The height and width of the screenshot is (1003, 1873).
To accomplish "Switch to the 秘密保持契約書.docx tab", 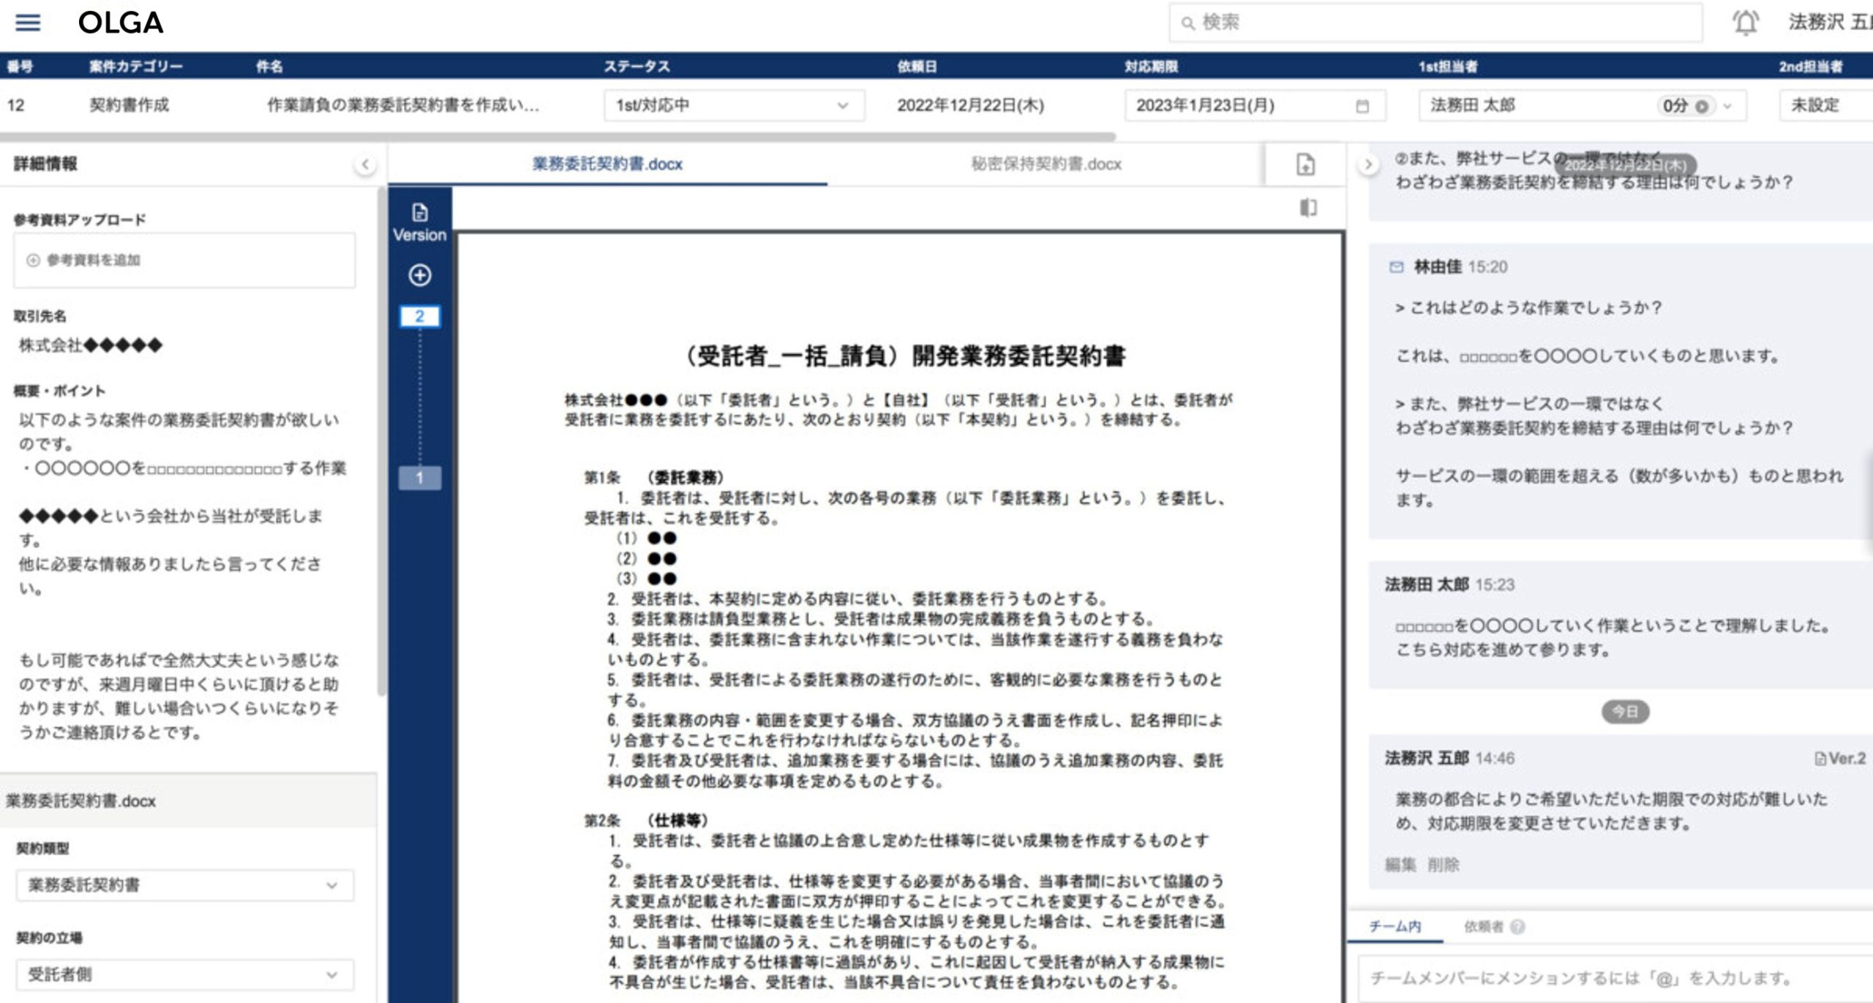I will pos(1046,164).
